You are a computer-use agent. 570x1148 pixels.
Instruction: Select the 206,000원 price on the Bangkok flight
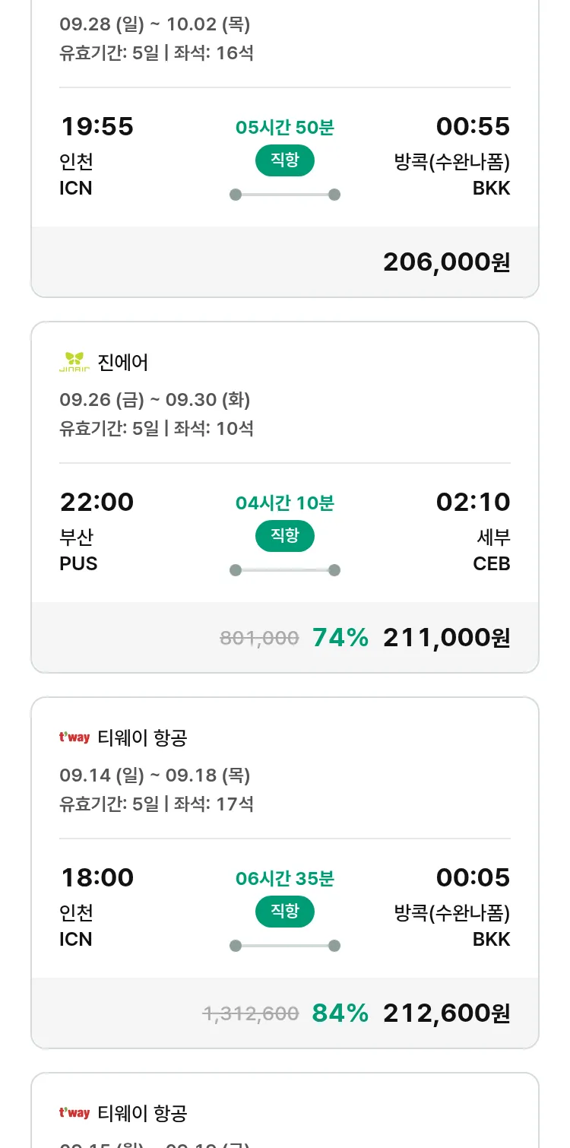point(446,262)
